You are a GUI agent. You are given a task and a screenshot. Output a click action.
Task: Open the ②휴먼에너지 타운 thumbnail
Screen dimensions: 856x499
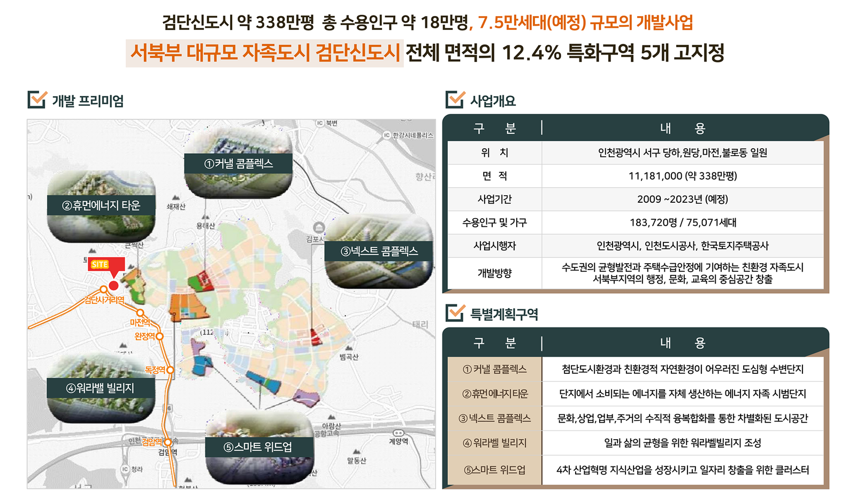(x=101, y=206)
